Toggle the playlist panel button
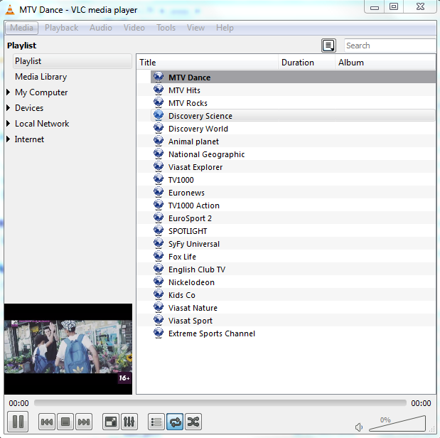 pyautogui.click(x=156, y=422)
